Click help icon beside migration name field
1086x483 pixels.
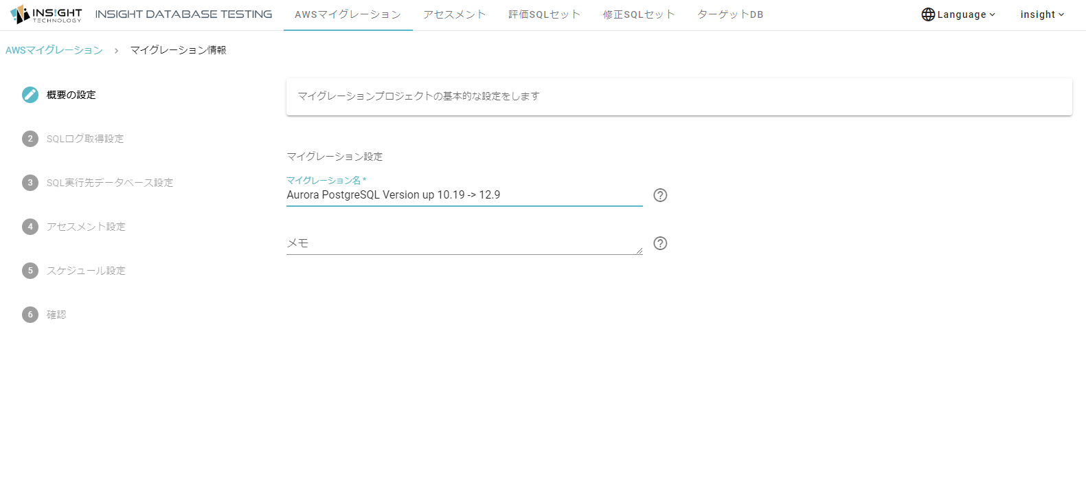(x=660, y=195)
